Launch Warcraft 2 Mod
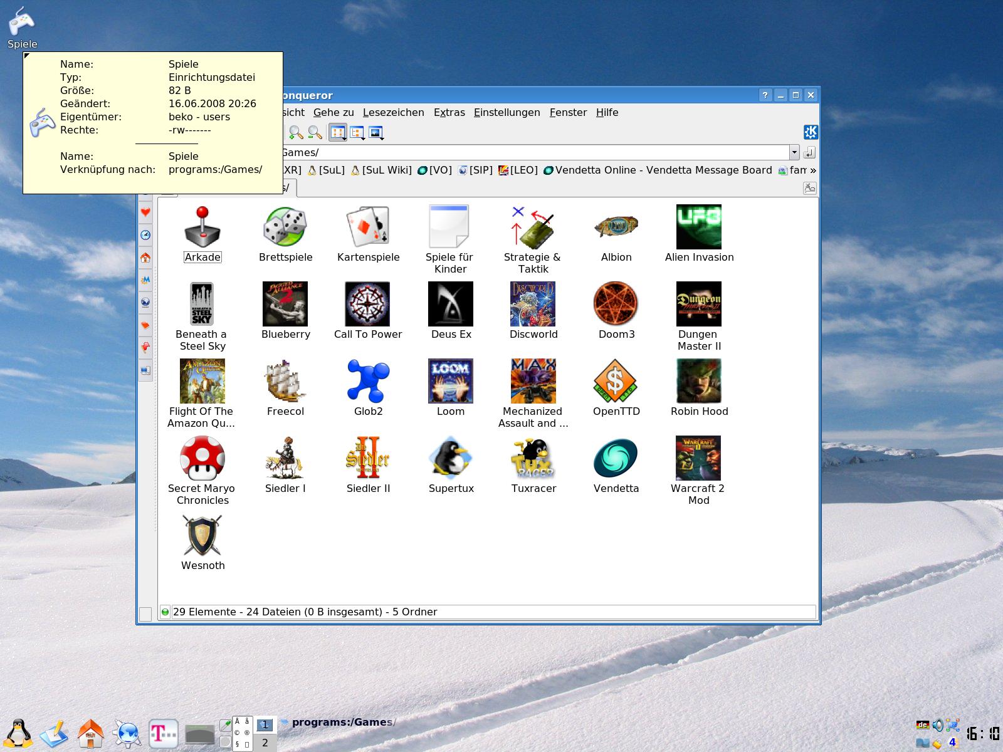This screenshot has height=752, width=1003. click(x=698, y=471)
